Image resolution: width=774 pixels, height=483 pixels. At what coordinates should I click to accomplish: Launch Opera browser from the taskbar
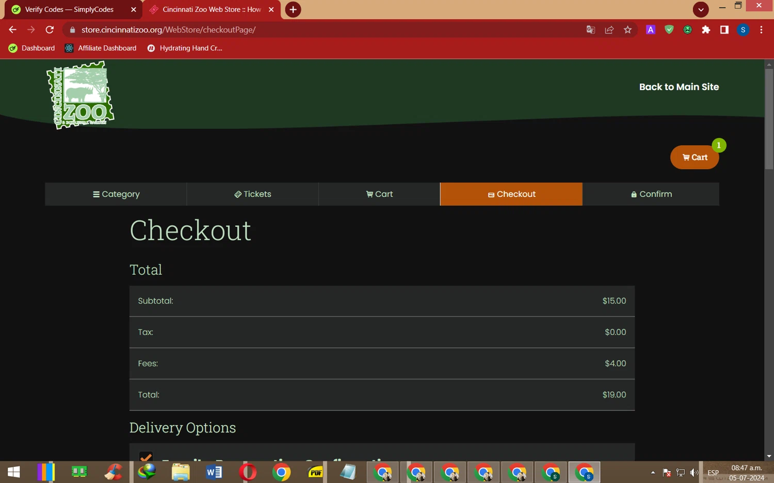click(248, 472)
